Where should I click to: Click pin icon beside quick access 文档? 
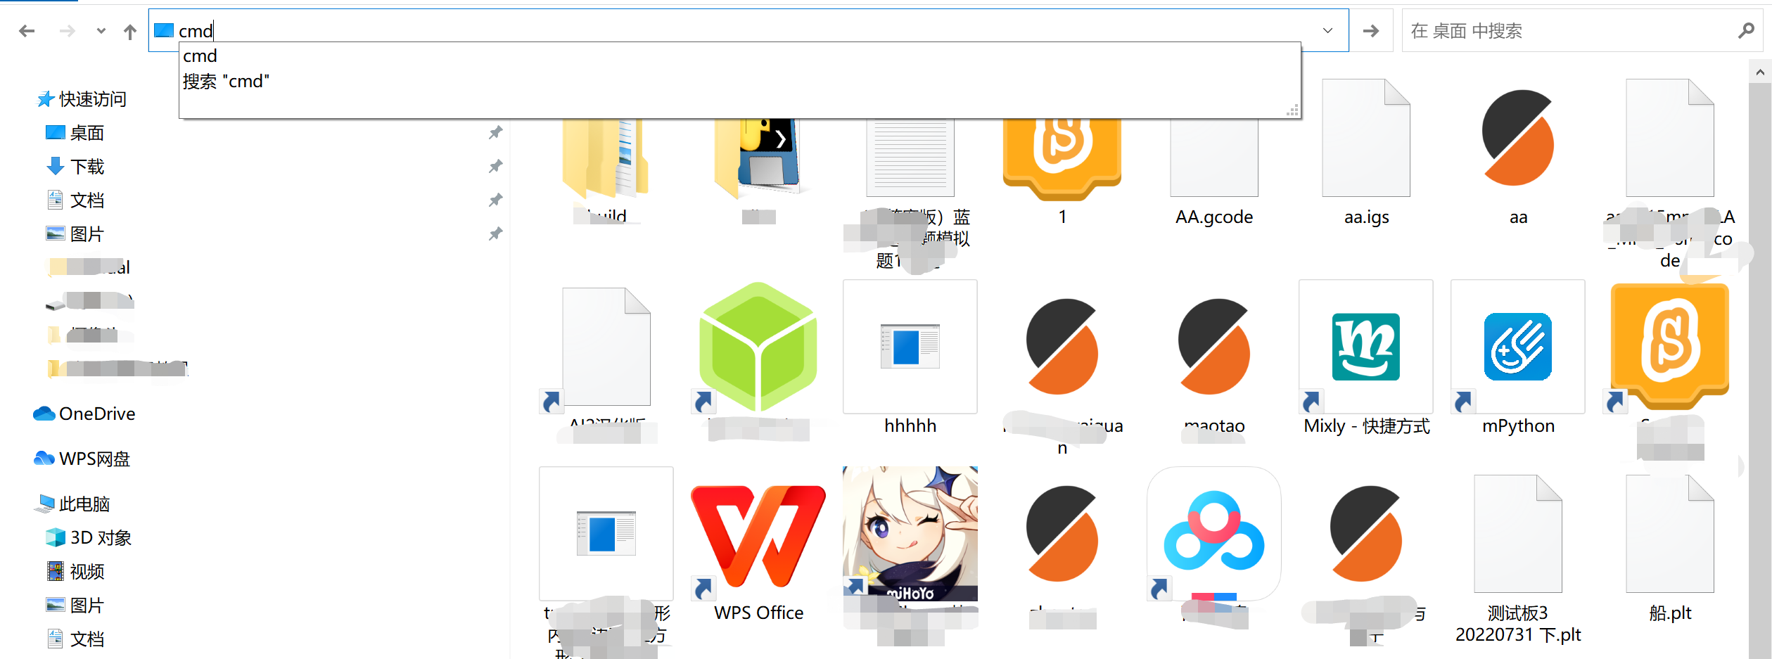click(x=495, y=200)
